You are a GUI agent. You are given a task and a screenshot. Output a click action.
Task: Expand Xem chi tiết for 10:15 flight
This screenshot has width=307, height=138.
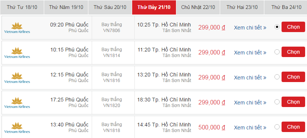(x=250, y=53)
